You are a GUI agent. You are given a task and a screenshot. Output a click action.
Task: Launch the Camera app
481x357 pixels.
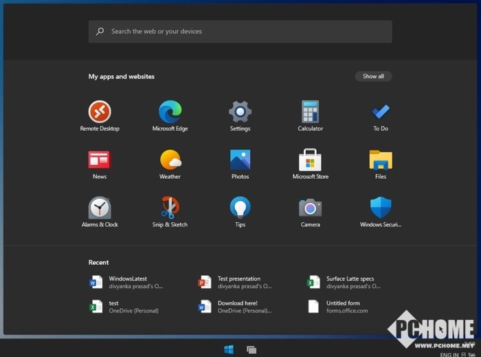point(310,208)
